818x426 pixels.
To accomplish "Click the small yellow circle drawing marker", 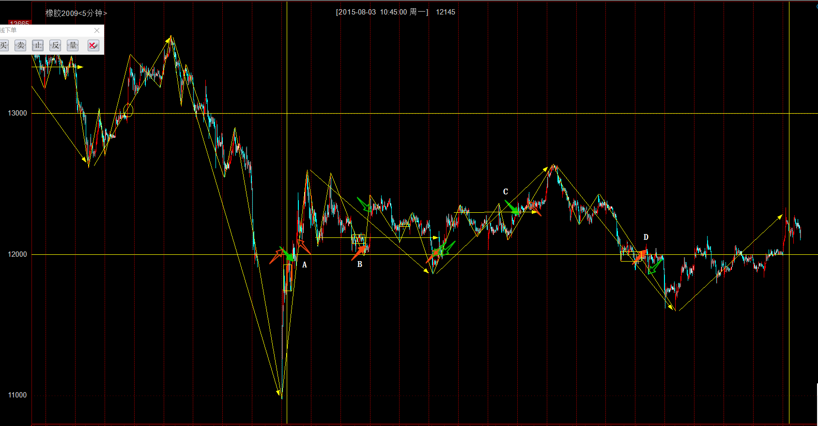I will pyautogui.click(x=128, y=110).
